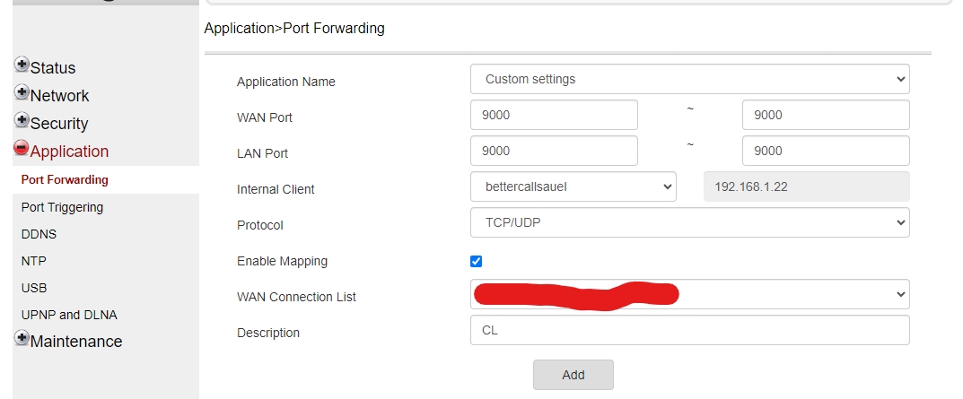This screenshot has width=963, height=399.
Task: Expand the Status section plus icon
Action: coord(22,66)
